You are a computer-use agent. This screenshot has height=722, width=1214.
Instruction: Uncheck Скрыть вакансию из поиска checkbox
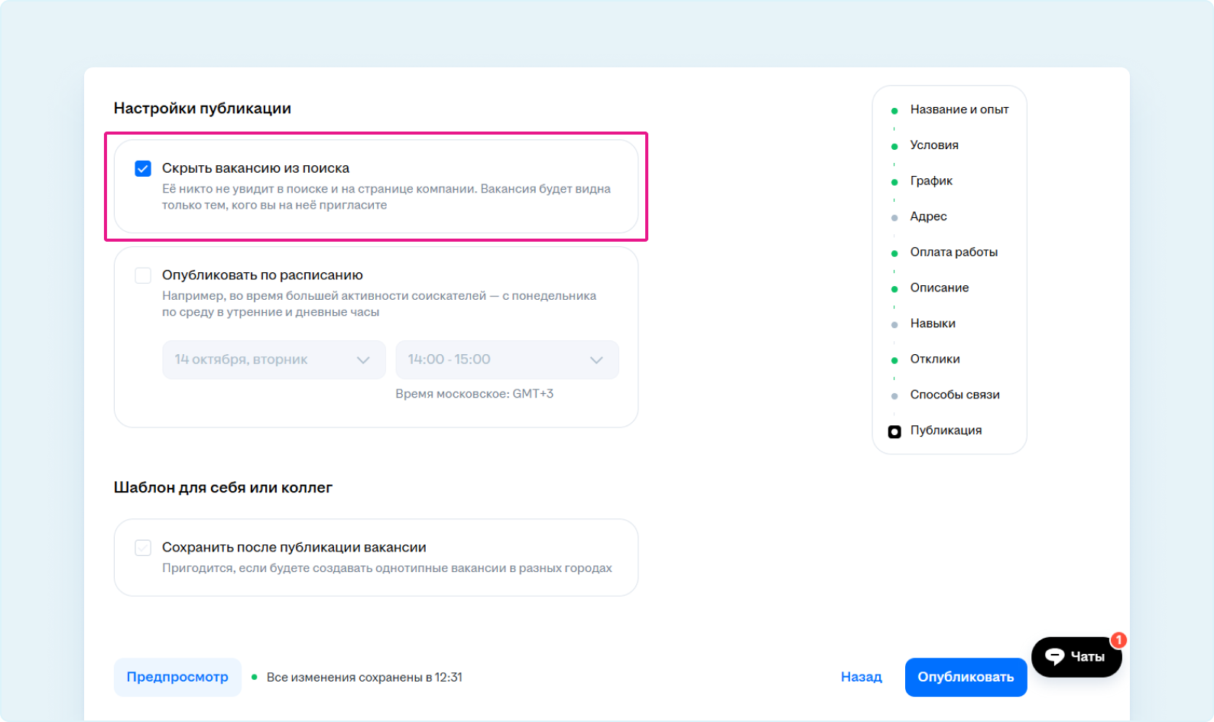[x=143, y=168]
